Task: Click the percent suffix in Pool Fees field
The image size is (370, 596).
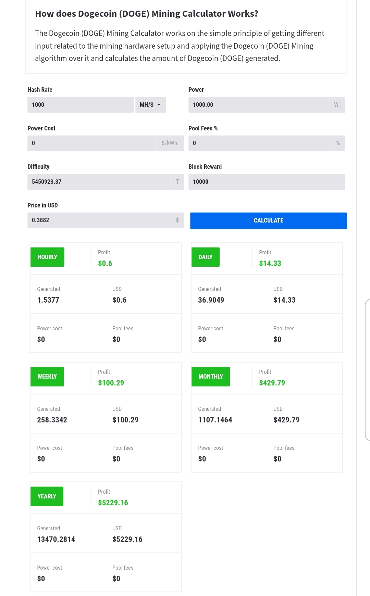Action: [x=338, y=143]
